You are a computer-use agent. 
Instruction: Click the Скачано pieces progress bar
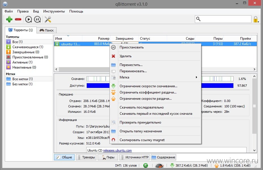[x=160, y=78]
